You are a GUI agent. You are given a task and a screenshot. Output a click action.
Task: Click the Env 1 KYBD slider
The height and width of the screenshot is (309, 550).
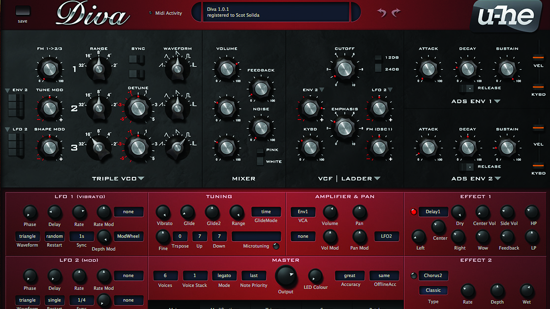tap(538, 86)
